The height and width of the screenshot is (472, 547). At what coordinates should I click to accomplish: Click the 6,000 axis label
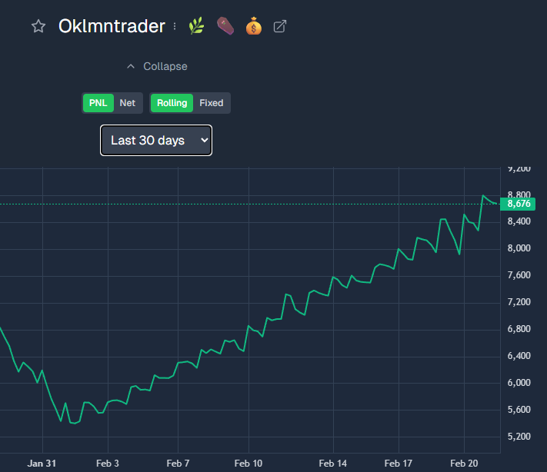[519, 383]
